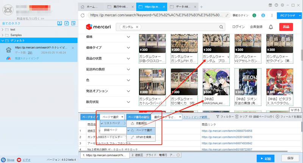Click the pencil edit icon in URL bar
This screenshot has height=163, width=303.
click(227, 15)
